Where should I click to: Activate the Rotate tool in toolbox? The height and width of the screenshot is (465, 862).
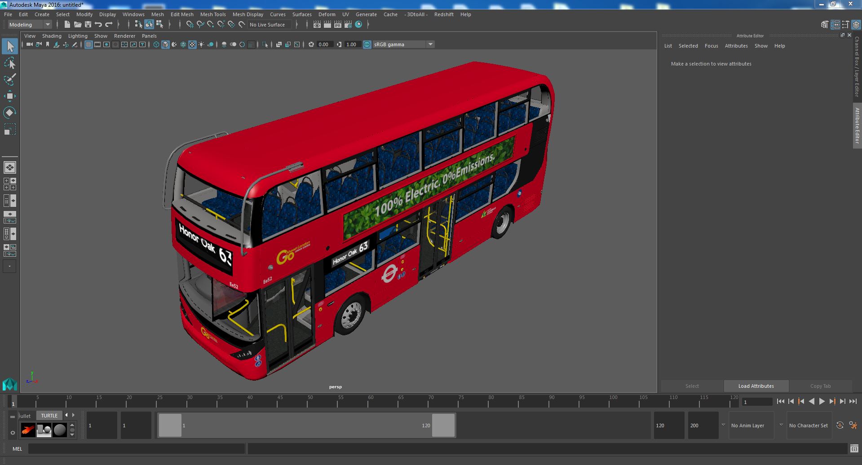click(x=10, y=113)
